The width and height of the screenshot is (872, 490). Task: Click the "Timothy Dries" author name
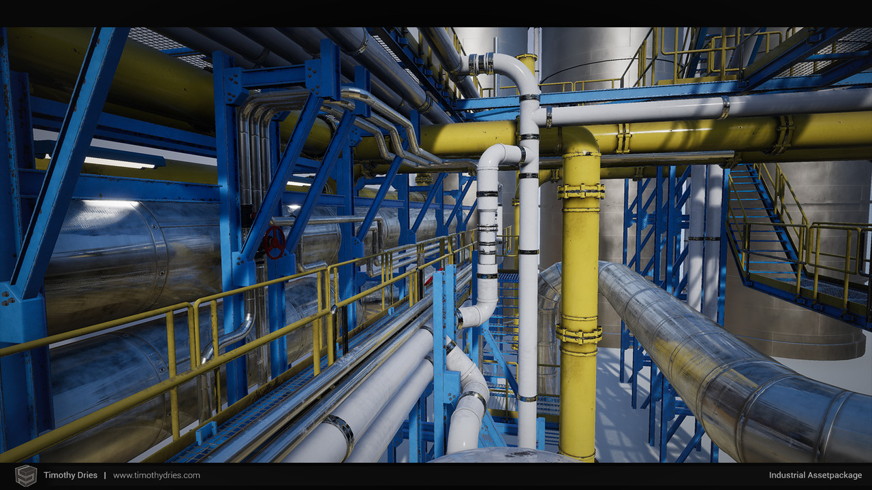[x=70, y=475]
